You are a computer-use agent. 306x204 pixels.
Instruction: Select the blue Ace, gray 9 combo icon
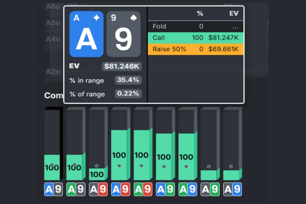pos(53,189)
